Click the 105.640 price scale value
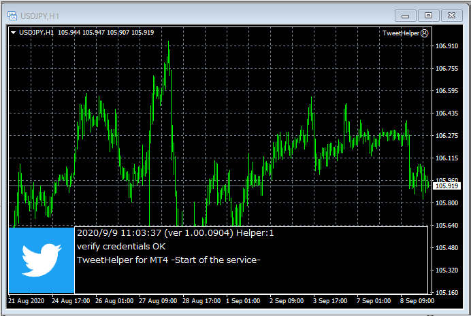This screenshot has height=316, width=471. point(446,226)
